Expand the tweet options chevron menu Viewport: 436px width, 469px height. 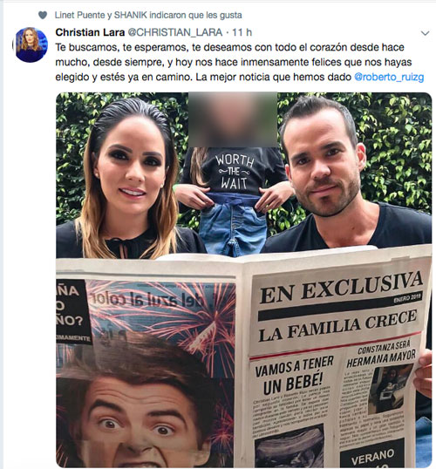426,33
